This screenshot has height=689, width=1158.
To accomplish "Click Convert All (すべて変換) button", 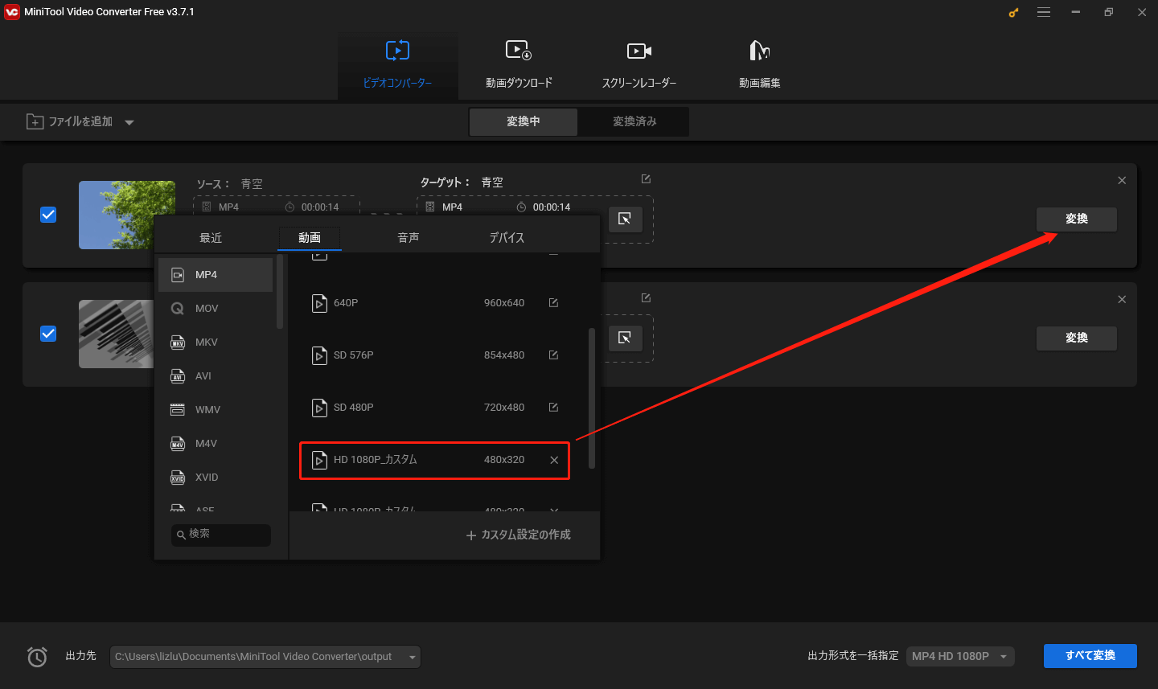I will (x=1090, y=656).
